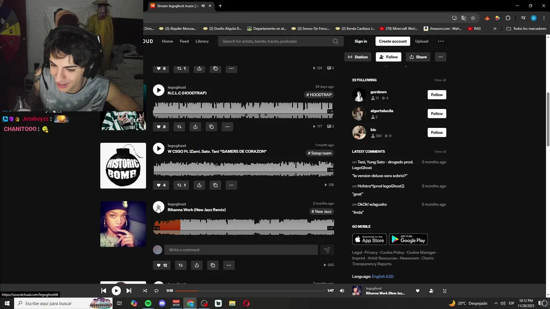The height and width of the screenshot is (309, 550).
Task: Open the Upload page
Action: 422,41
